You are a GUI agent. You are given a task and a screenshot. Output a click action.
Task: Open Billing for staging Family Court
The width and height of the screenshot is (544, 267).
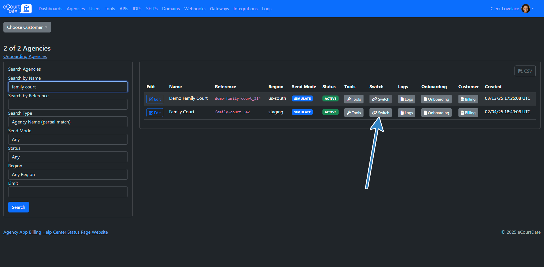coord(468,112)
